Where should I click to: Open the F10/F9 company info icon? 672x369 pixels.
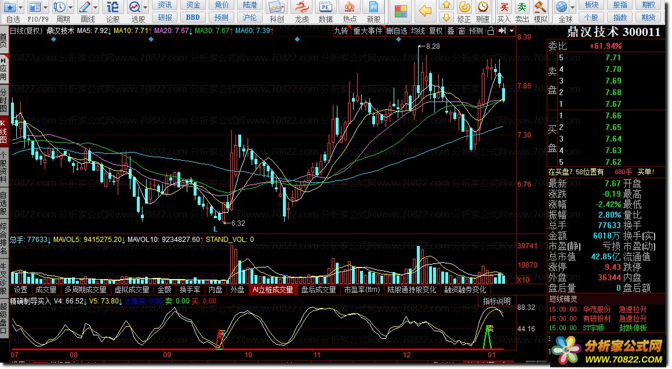tap(35, 8)
